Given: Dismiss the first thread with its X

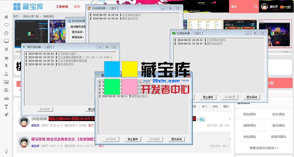Looking at the screenshot, I should (x=229, y=118).
